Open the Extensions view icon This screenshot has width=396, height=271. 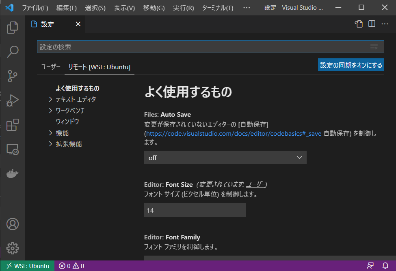tap(12, 125)
